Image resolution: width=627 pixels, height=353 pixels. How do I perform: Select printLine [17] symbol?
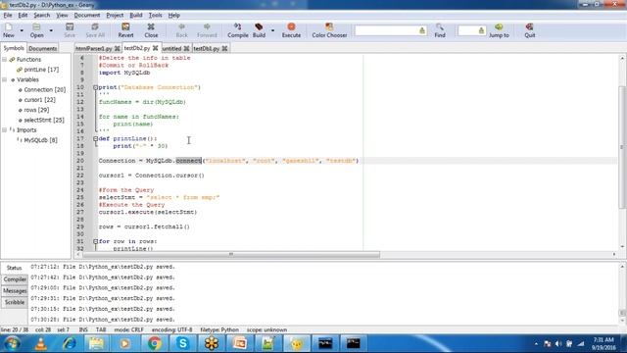click(41, 70)
